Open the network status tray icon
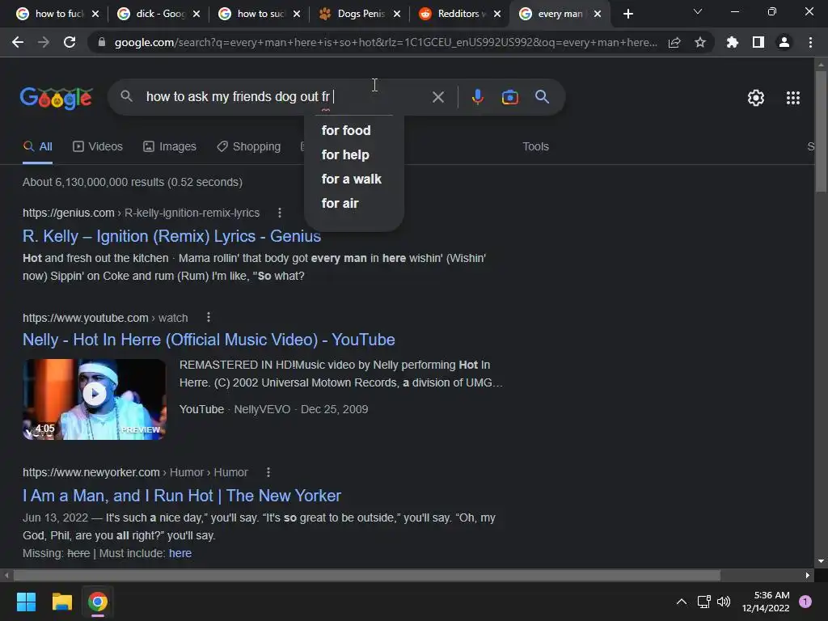The image size is (828, 621). coord(703,602)
